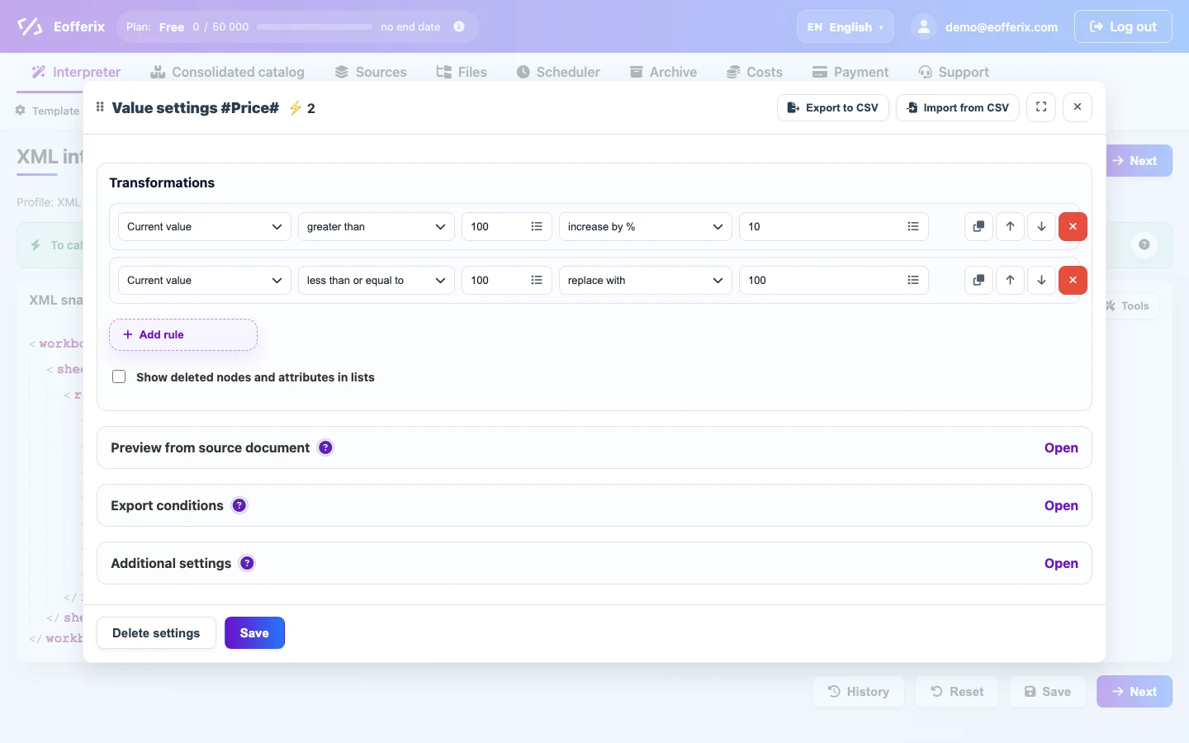The width and height of the screenshot is (1189, 743).
Task: Expand the Preview from source document section
Action: 1061,447
